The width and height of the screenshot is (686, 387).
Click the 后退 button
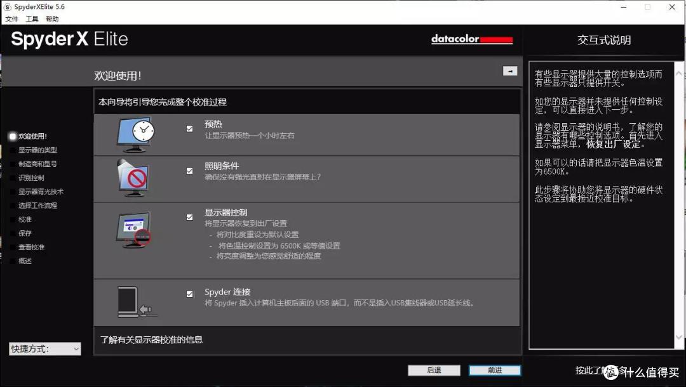pos(434,370)
